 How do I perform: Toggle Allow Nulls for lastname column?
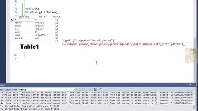point(57,26)
